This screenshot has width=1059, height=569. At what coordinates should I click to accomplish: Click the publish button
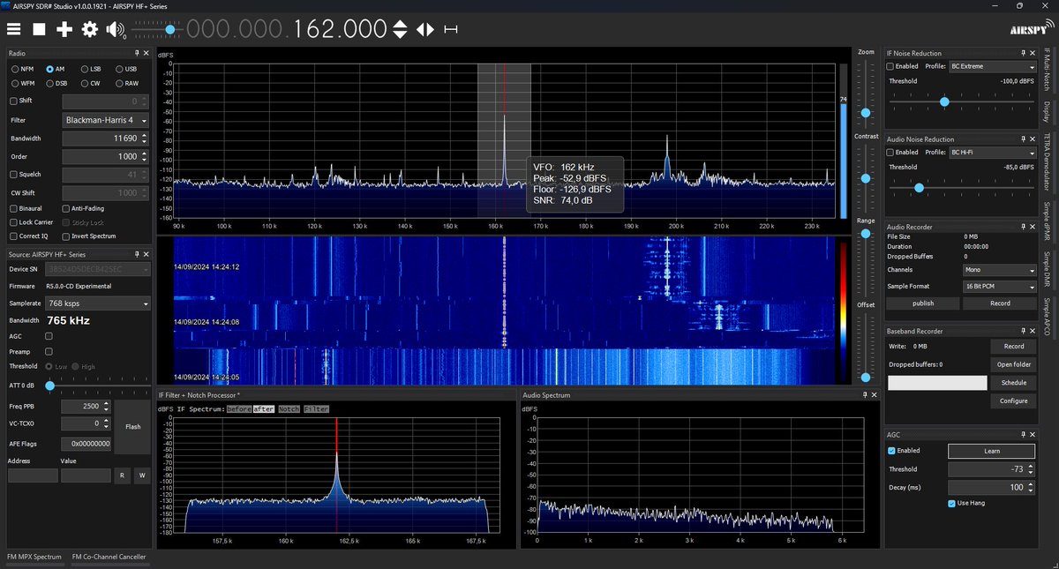[923, 303]
